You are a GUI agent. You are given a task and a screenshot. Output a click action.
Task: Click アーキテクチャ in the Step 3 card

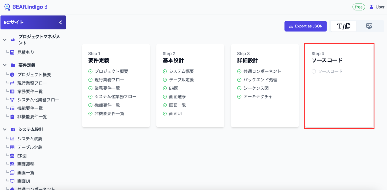[258, 97]
